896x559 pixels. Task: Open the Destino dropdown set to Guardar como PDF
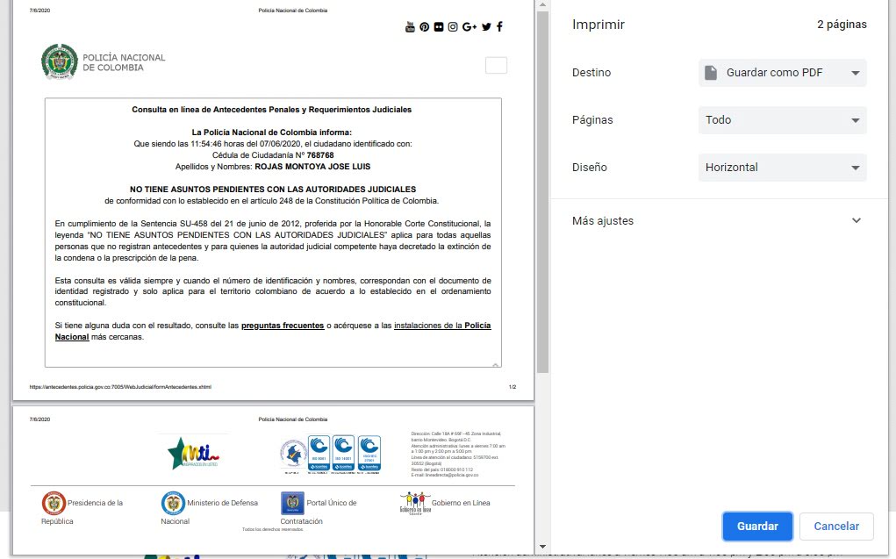point(781,73)
